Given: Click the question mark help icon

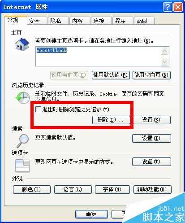Looking at the screenshot, I should point(168,7).
